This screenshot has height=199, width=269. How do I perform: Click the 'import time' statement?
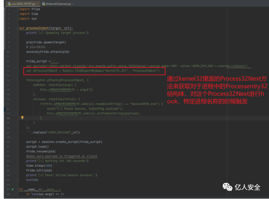click(29, 14)
